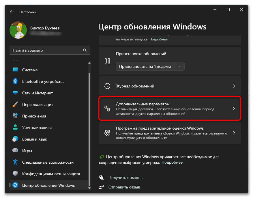Click the Приложения apps icon
Viewport: 253px width, 198px height.
(x=15, y=116)
